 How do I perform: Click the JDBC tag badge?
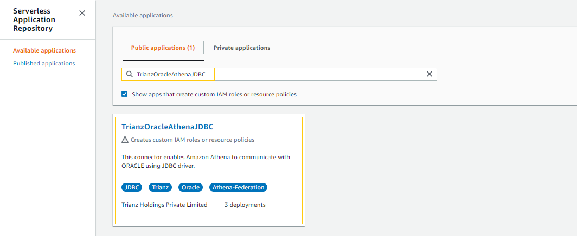point(132,187)
